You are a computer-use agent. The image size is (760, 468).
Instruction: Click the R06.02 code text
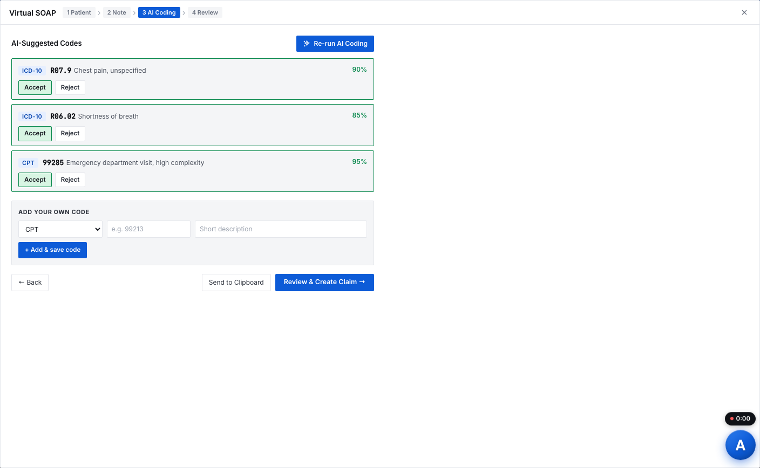click(x=63, y=116)
